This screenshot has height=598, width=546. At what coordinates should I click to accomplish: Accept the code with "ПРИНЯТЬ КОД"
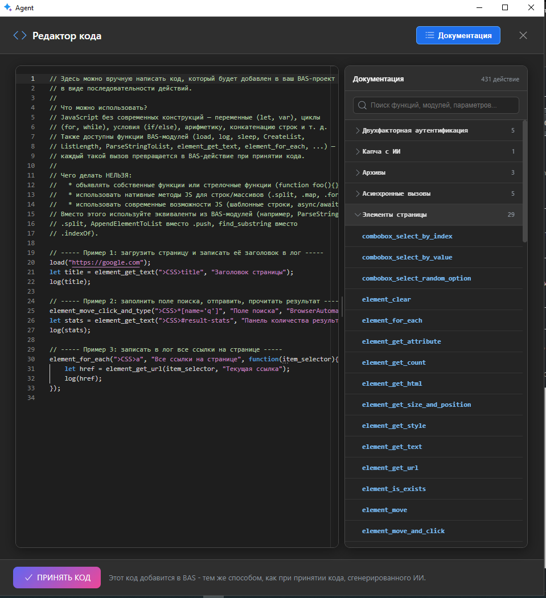coord(57,578)
